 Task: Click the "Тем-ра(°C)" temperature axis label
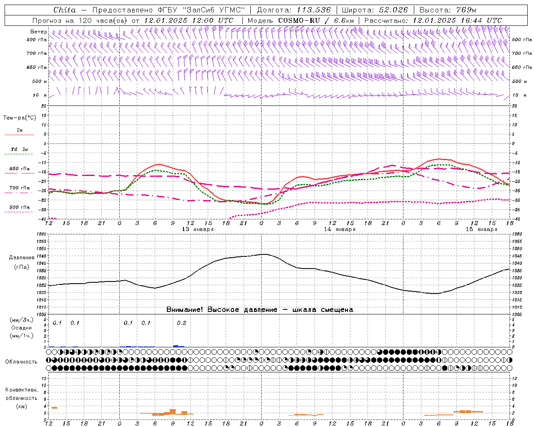point(20,118)
